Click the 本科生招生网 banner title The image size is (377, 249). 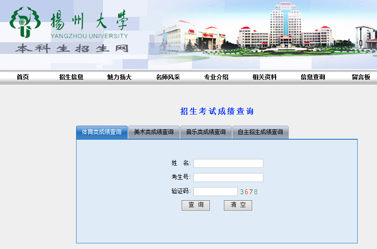tap(72, 48)
